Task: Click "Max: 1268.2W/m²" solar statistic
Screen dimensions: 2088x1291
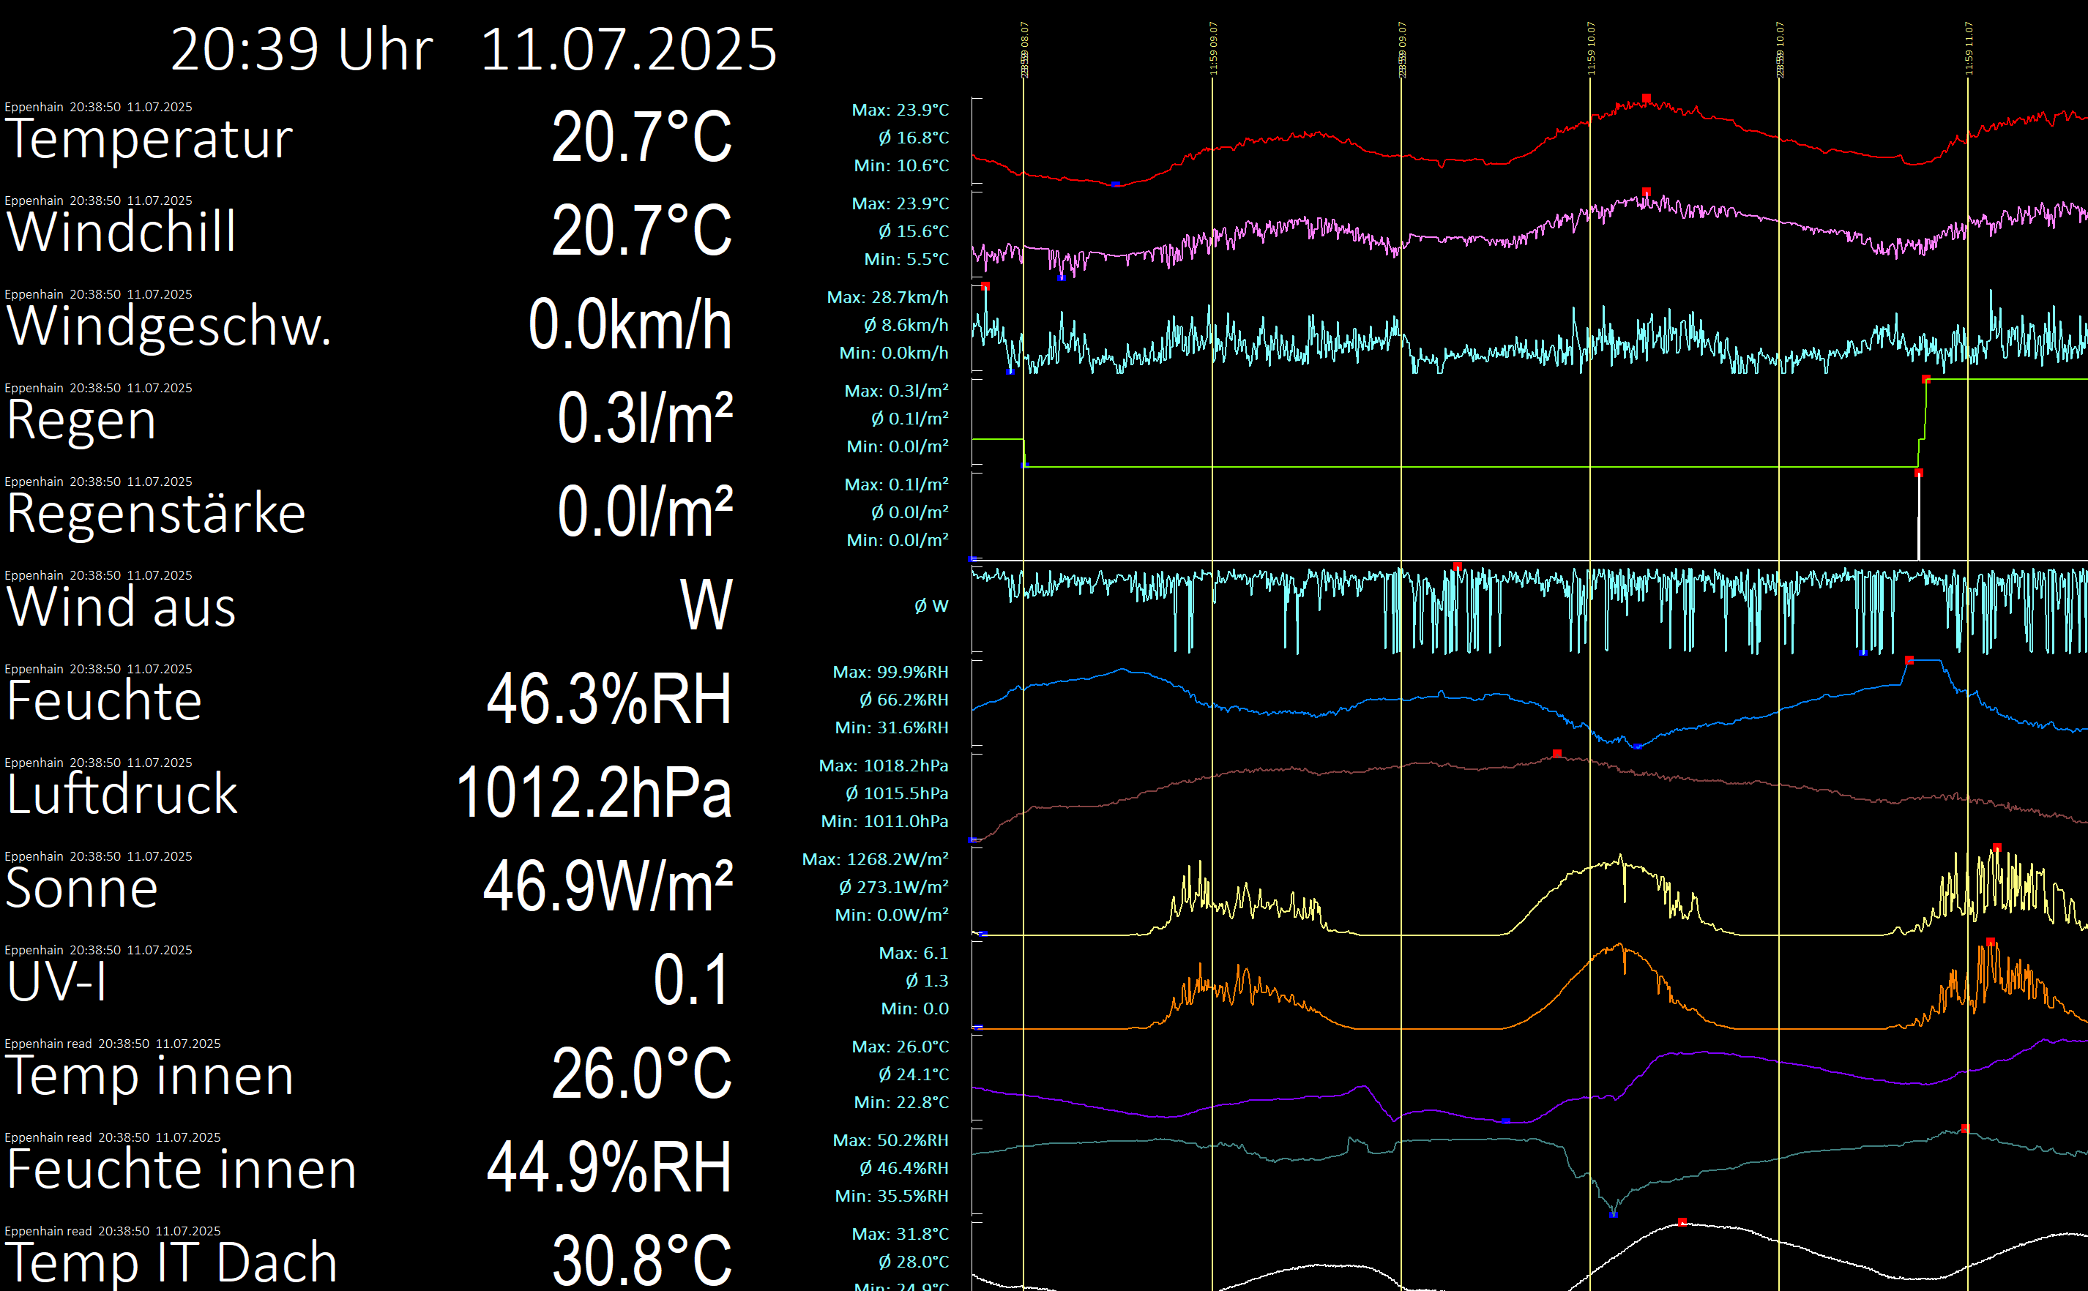Action: 874,859
